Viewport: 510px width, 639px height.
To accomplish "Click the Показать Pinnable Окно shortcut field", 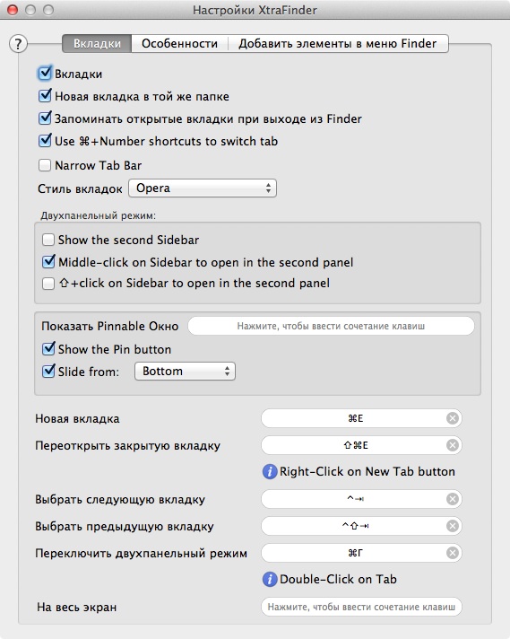I will pos(331,326).
